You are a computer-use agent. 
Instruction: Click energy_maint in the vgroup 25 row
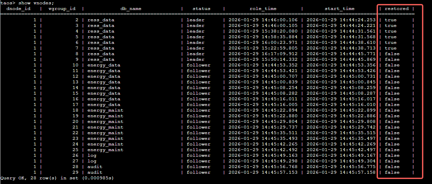[105, 150]
